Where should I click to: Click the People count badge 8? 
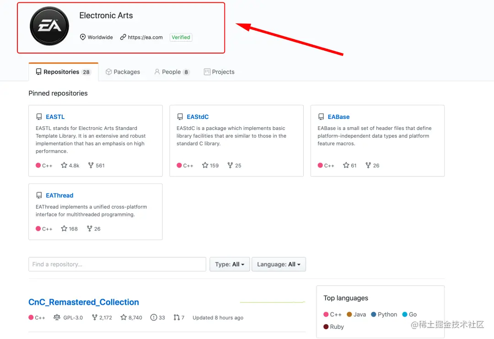186,72
